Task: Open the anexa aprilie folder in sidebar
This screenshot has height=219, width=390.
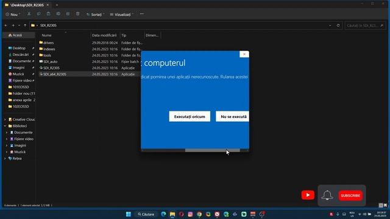Action: click(x=22, y=100)
